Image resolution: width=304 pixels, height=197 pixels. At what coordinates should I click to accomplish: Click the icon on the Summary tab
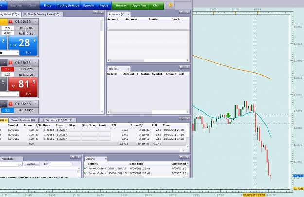[x=43, y=120]
